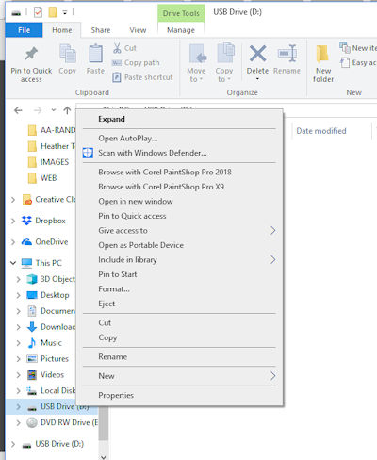377x460 pixels.
Task: Expand the Pictures tree node
Action: pos(18,359)
